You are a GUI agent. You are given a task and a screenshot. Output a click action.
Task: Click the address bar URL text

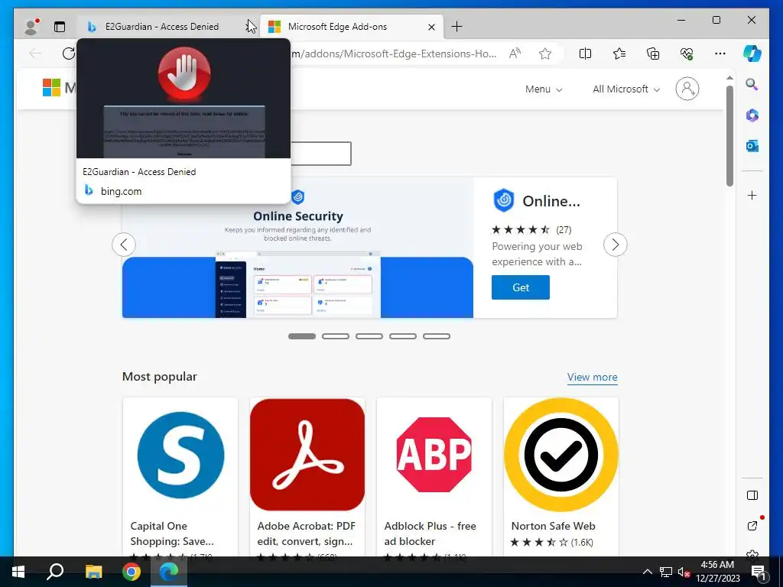click(x=395, y=54)
